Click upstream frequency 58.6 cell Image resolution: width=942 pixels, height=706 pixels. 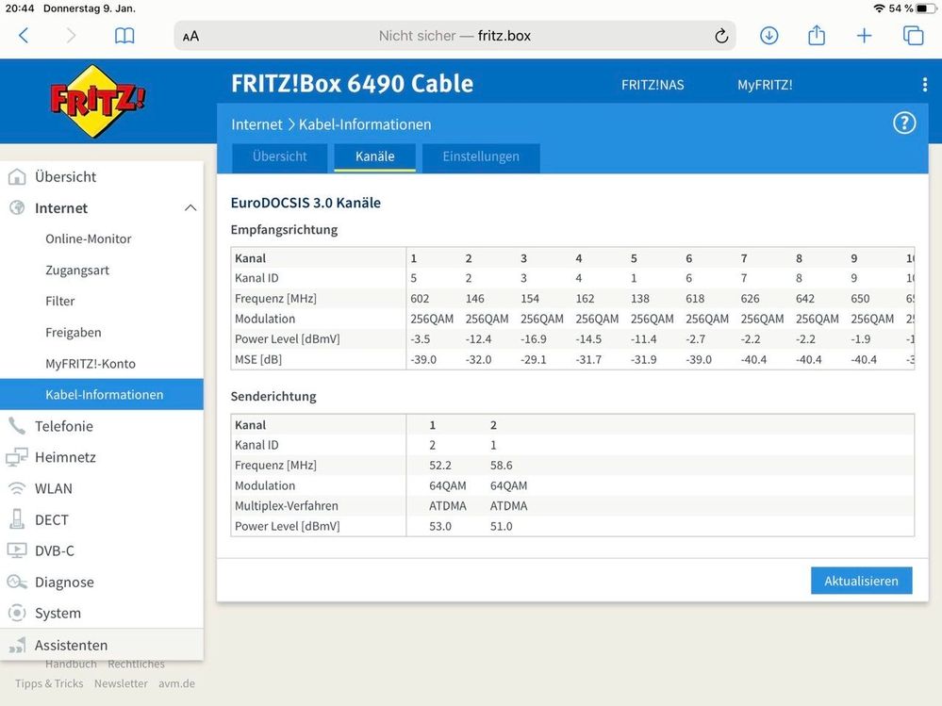(x=501, y=466)
